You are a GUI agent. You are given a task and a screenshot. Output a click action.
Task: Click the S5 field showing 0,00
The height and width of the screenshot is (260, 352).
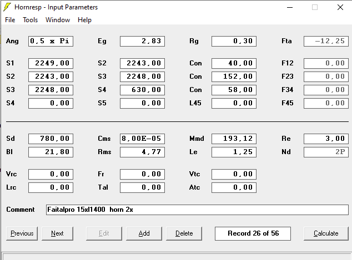click(142, 103)
